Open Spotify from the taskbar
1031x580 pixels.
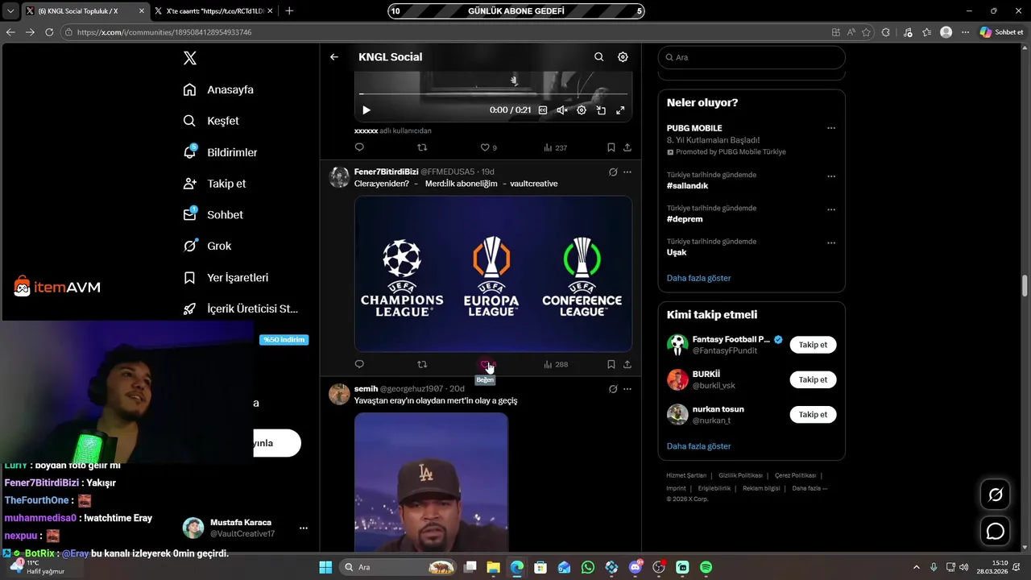coord(706,567)
